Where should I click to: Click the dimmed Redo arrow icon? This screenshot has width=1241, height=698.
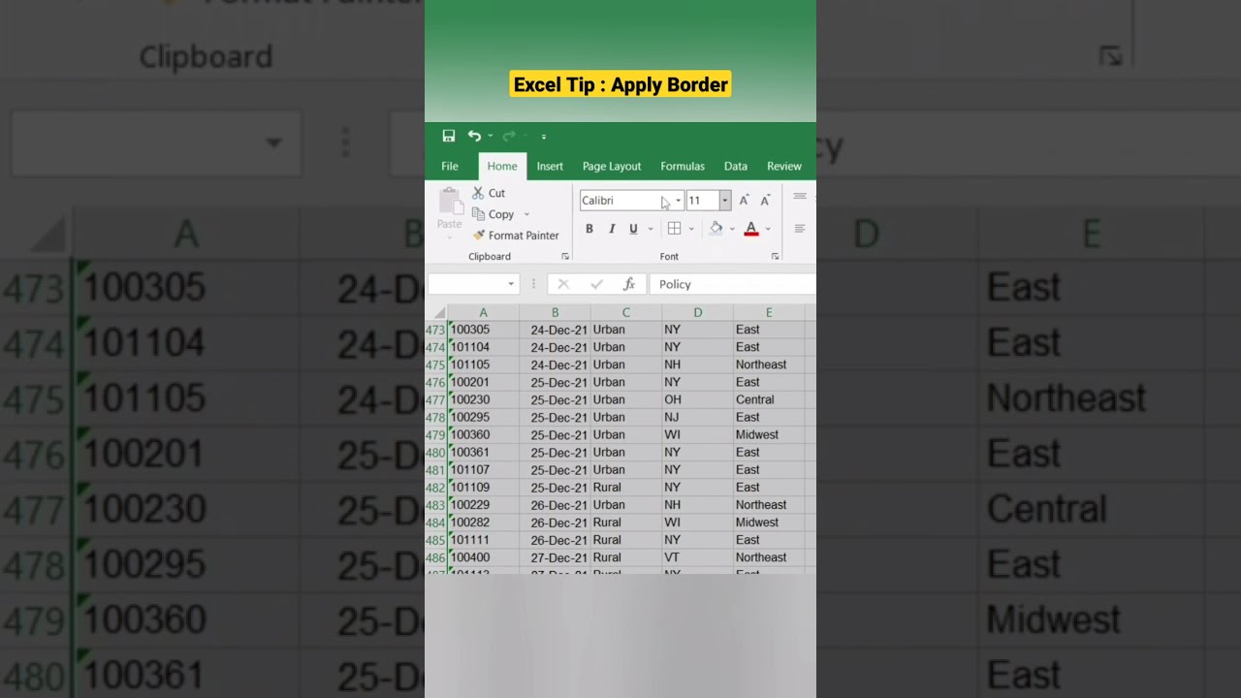508,136
